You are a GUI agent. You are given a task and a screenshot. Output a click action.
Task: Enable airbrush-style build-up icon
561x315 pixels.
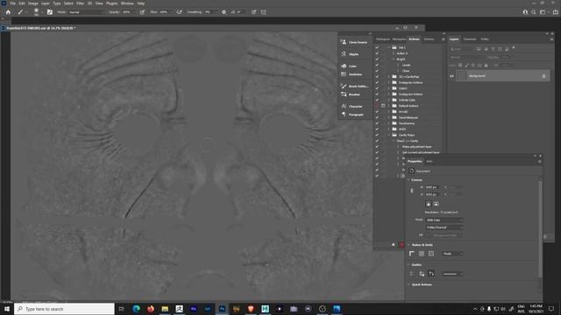tap(179, 12)
